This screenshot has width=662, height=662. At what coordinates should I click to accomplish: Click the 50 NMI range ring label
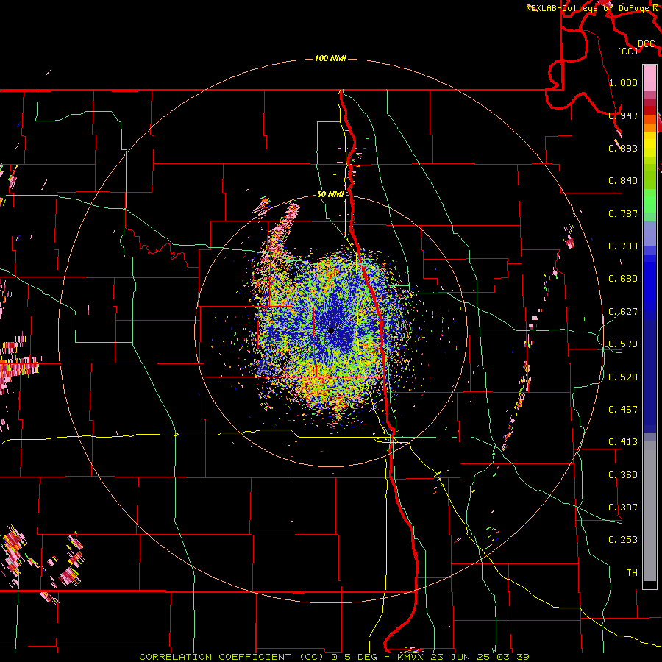pos(330,194)
